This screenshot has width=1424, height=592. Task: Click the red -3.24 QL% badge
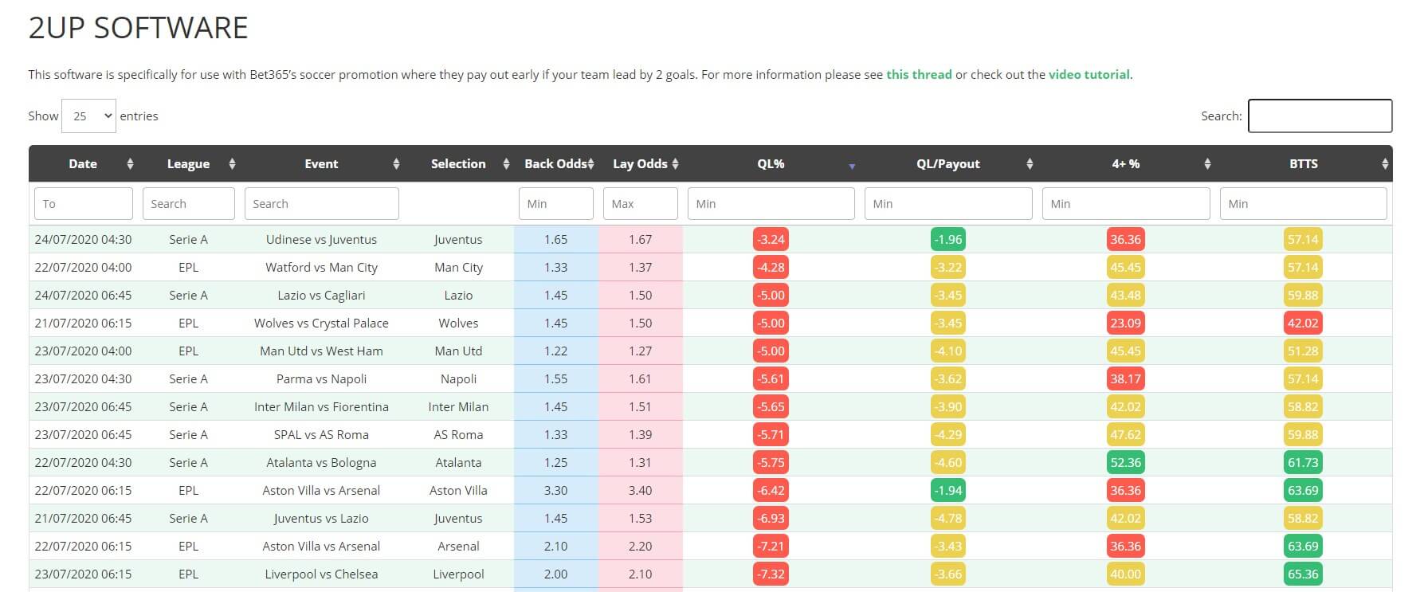(x=771, y=240)
